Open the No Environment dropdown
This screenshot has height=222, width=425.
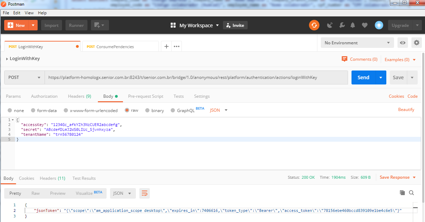click(x=357, y=43)
